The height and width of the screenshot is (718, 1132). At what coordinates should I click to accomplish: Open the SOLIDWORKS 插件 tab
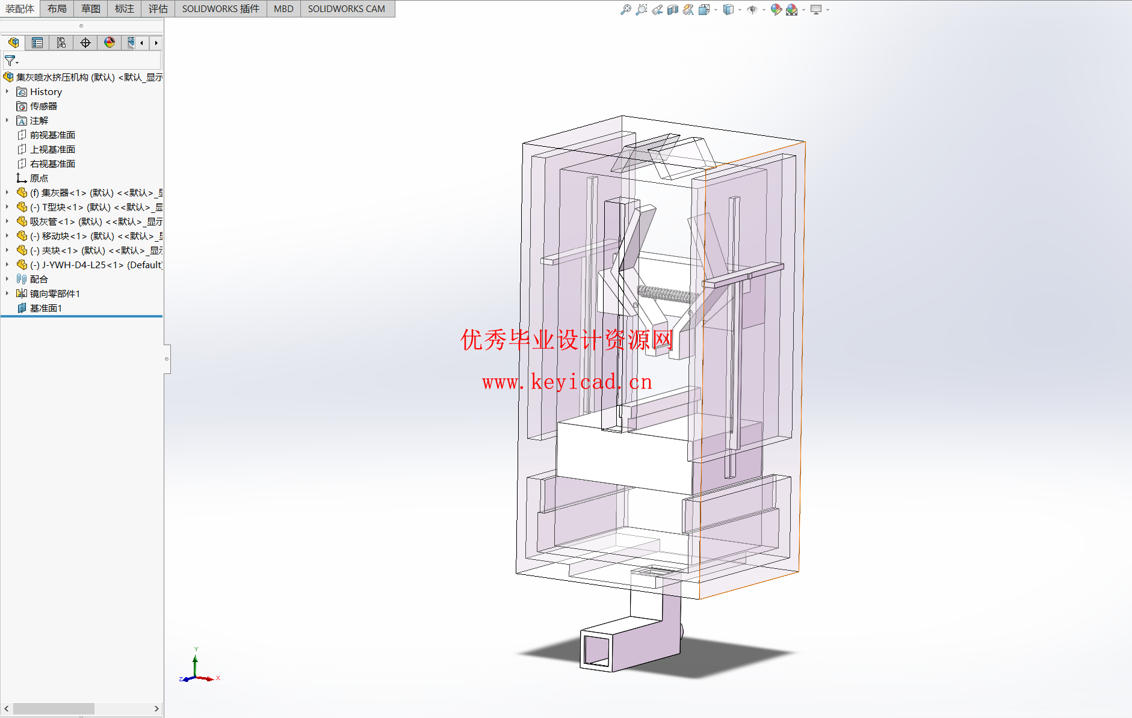221,8
